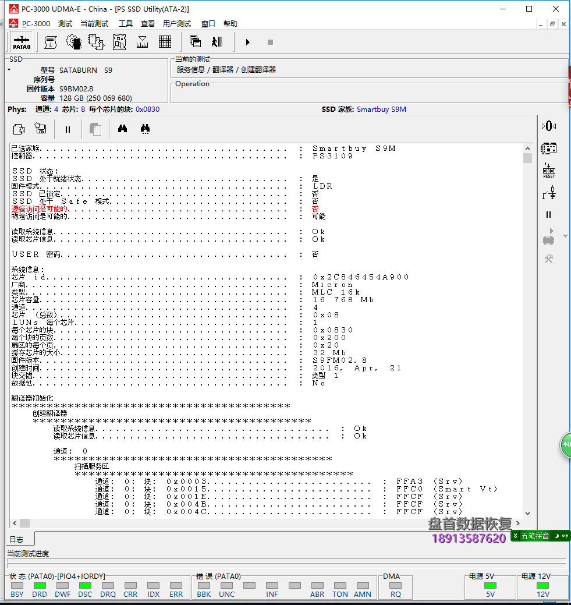
Task: Click the stacked chips icon in main toolbar
Action: (x=96, y=42)
